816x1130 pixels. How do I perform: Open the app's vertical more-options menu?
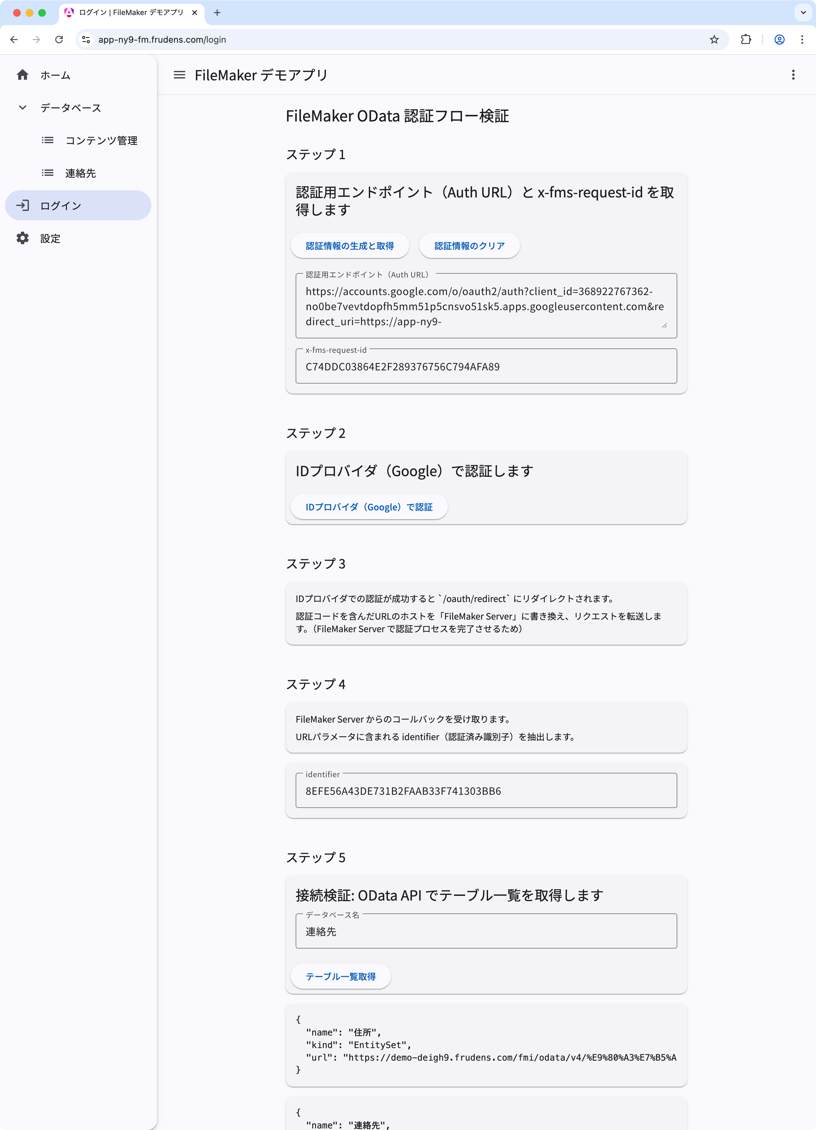click(x=793, y=75)
